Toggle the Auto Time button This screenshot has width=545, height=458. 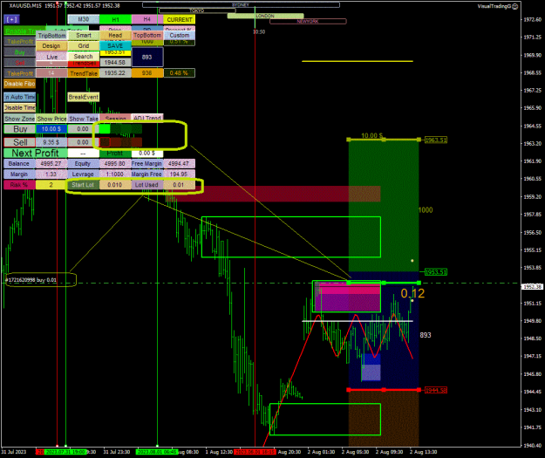pos(20,97)
